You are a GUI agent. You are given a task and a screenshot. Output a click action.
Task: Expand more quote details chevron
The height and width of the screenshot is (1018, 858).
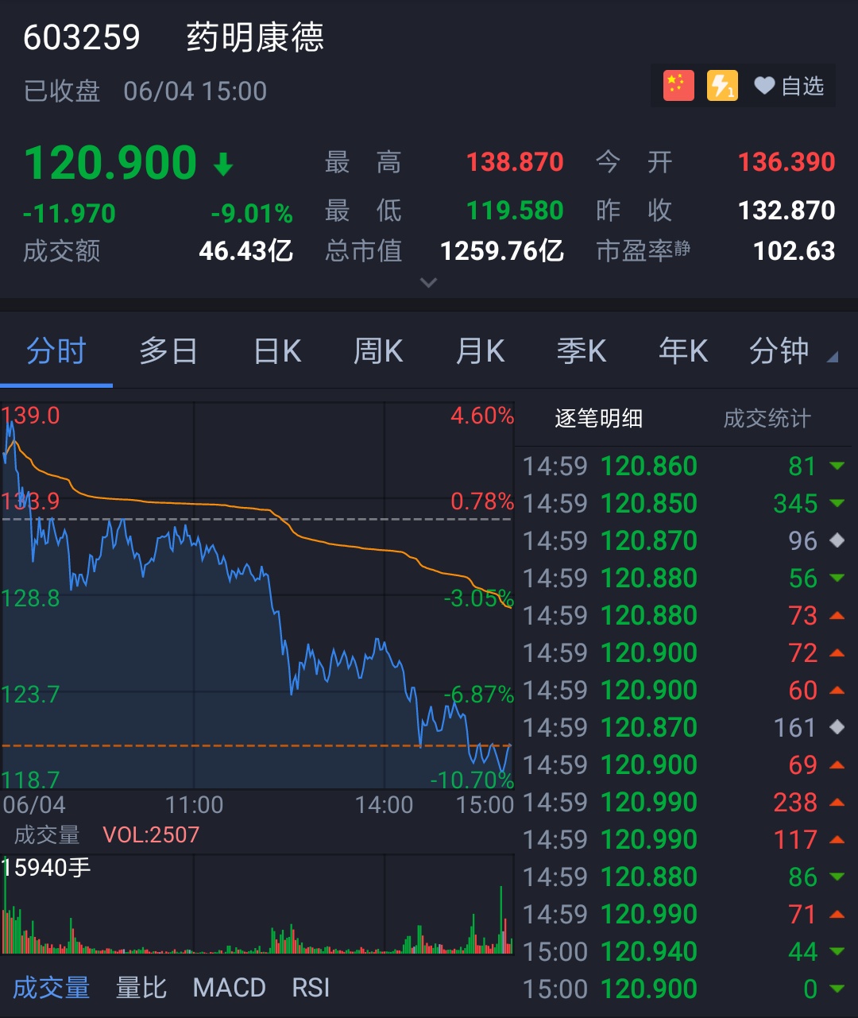pyautogui.click(x=428, y=282)
